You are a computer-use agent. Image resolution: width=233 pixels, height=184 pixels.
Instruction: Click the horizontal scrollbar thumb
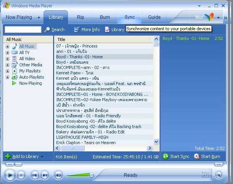coord(73,148)
